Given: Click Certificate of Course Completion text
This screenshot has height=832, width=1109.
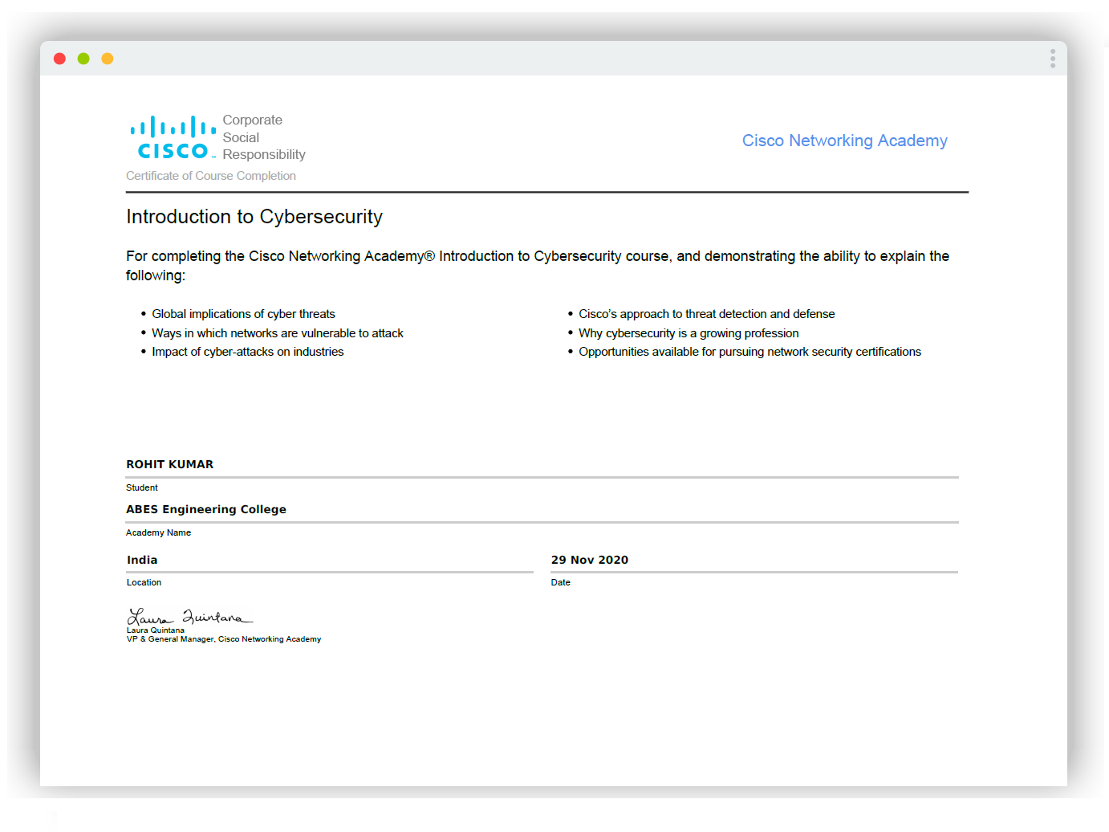Looking at the screenshot, I should (x=211, y=176).
